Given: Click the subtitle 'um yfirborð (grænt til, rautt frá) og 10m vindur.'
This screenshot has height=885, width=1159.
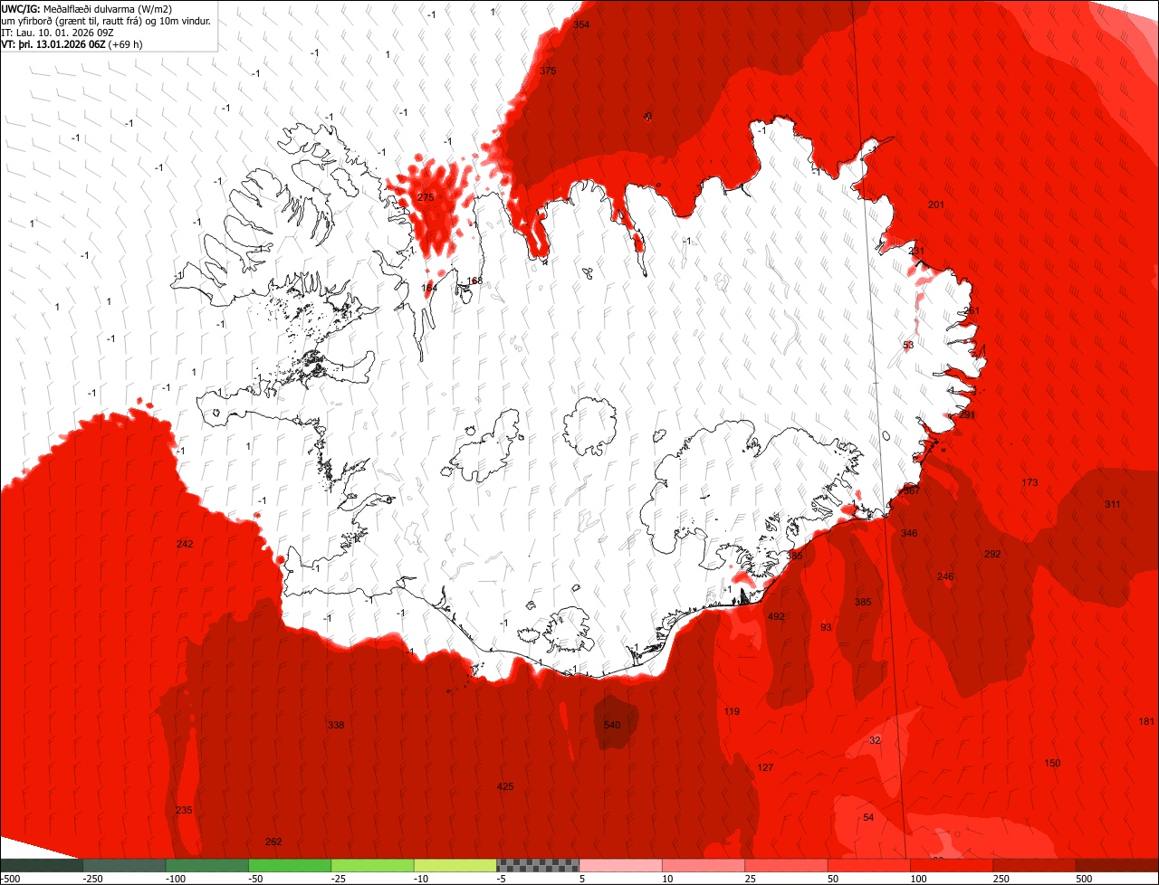Looking at the screenshot, I should [x=107, y=20].
